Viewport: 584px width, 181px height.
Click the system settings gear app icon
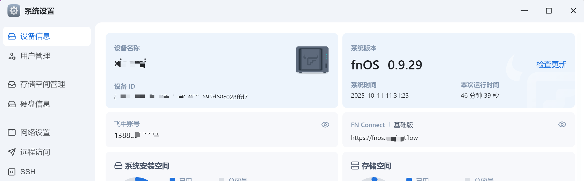[14, 11]
